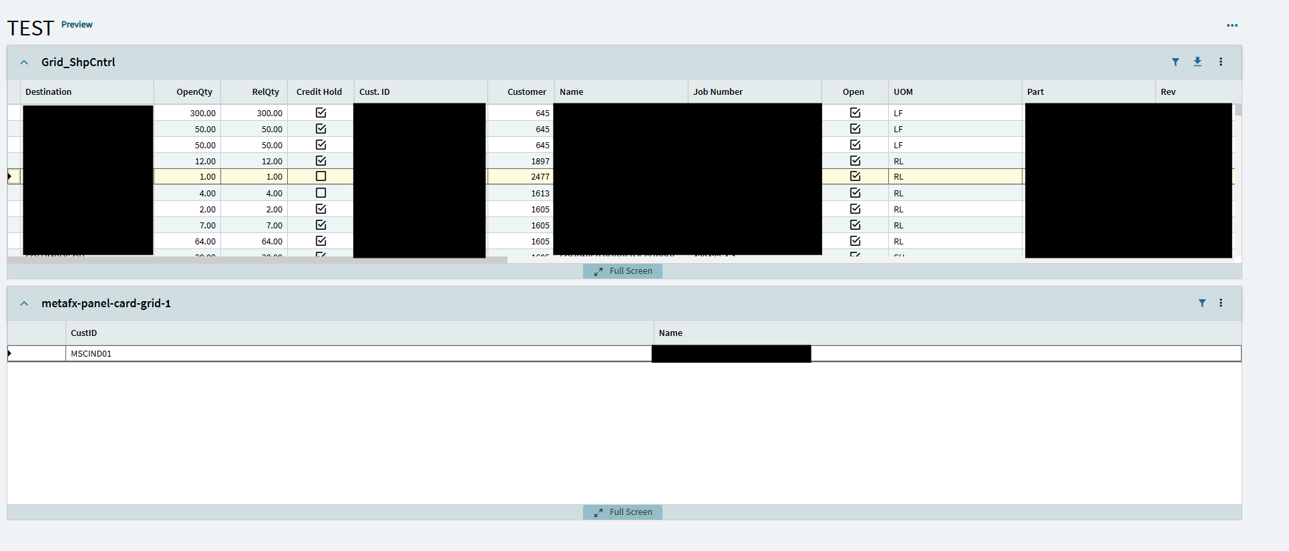Open the metafx-panel-card-grid-1 options kebab menu
The height and width of the screenshot is (551, 1289).
[1221, 303]
